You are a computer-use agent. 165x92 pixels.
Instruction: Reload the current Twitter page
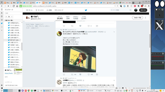point(14,6)
